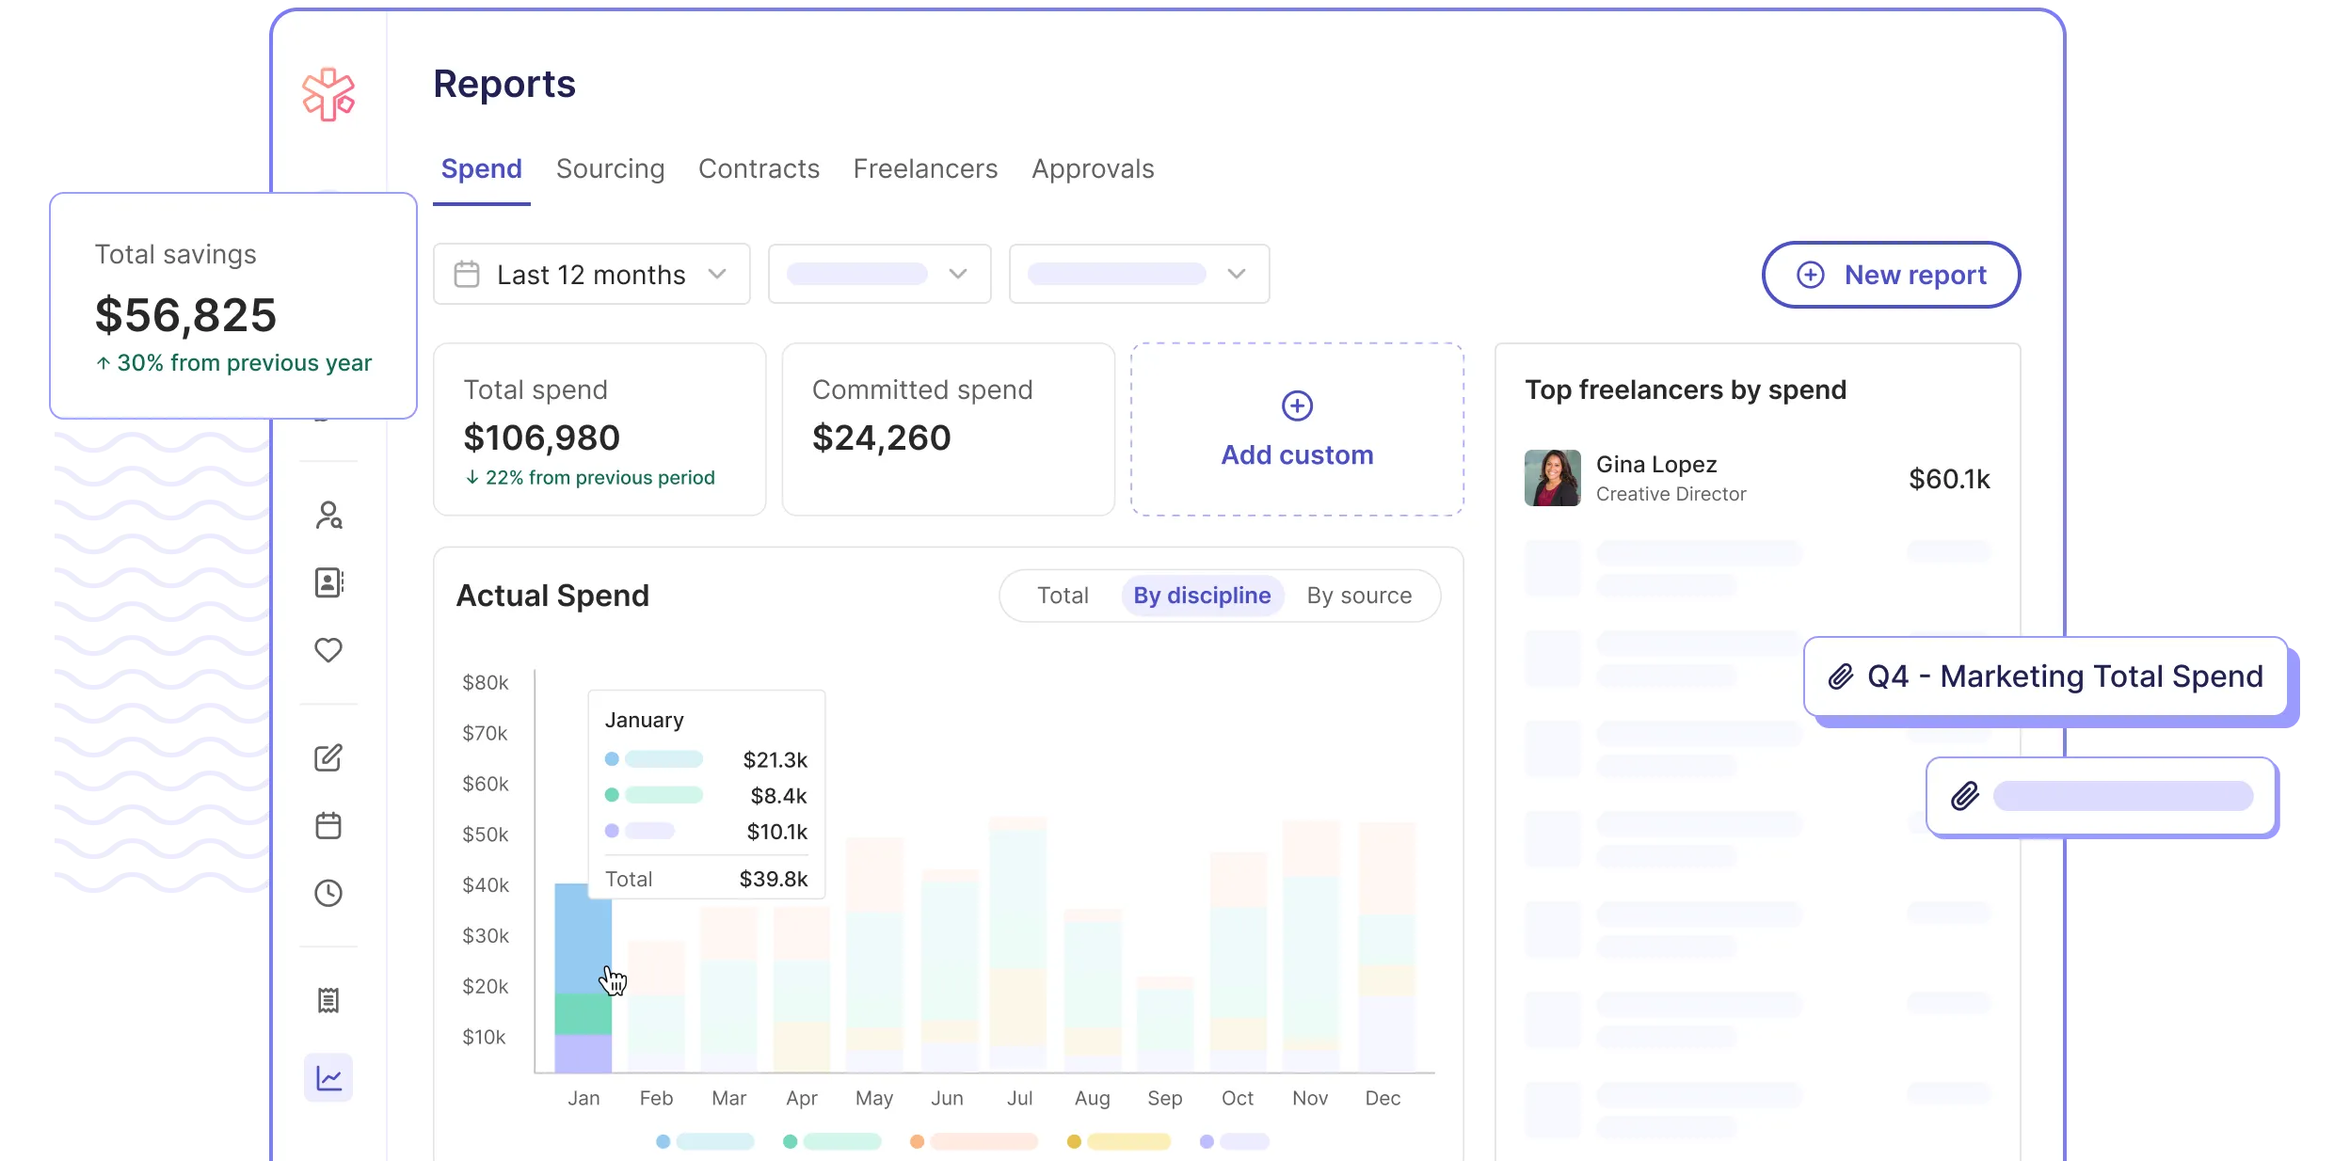The image size is (2334, 1161).
Task: Open the favorites heart sidebar icon
Action: click(x=328, y=650)
